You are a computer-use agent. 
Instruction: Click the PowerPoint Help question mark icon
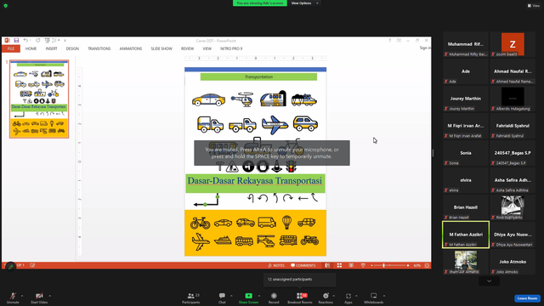pyautogui.click(x=389, y=41)
